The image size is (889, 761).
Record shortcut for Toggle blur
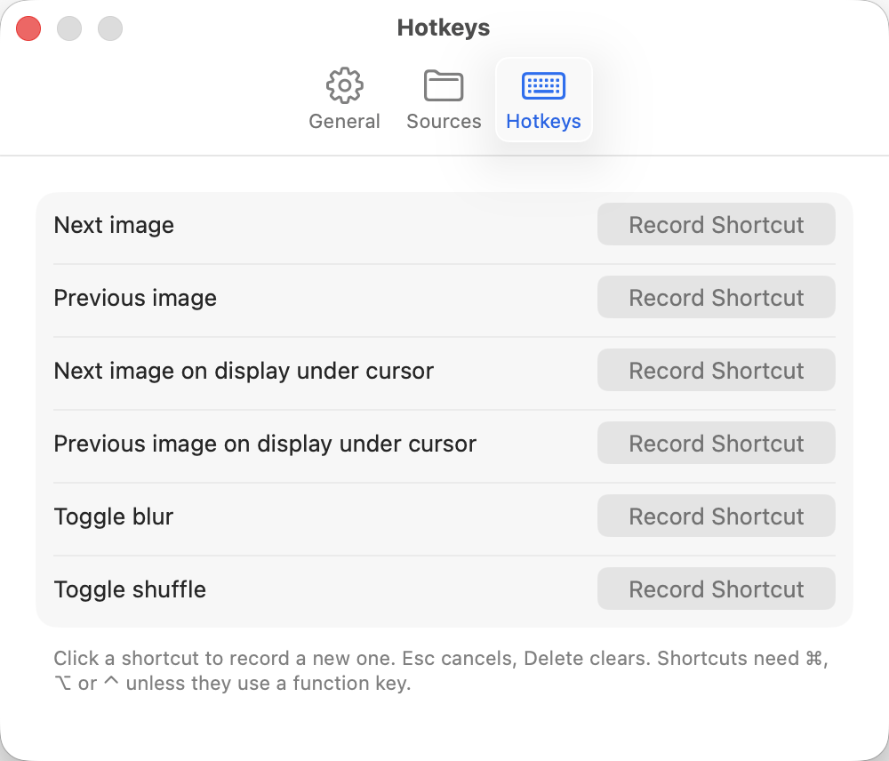point(716,516)
